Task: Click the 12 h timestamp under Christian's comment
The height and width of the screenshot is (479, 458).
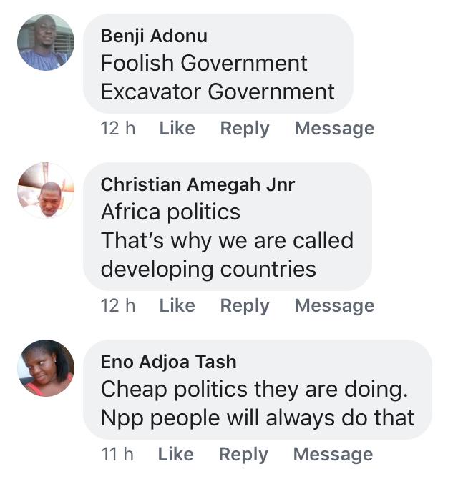Action: (x=118, y=306)
